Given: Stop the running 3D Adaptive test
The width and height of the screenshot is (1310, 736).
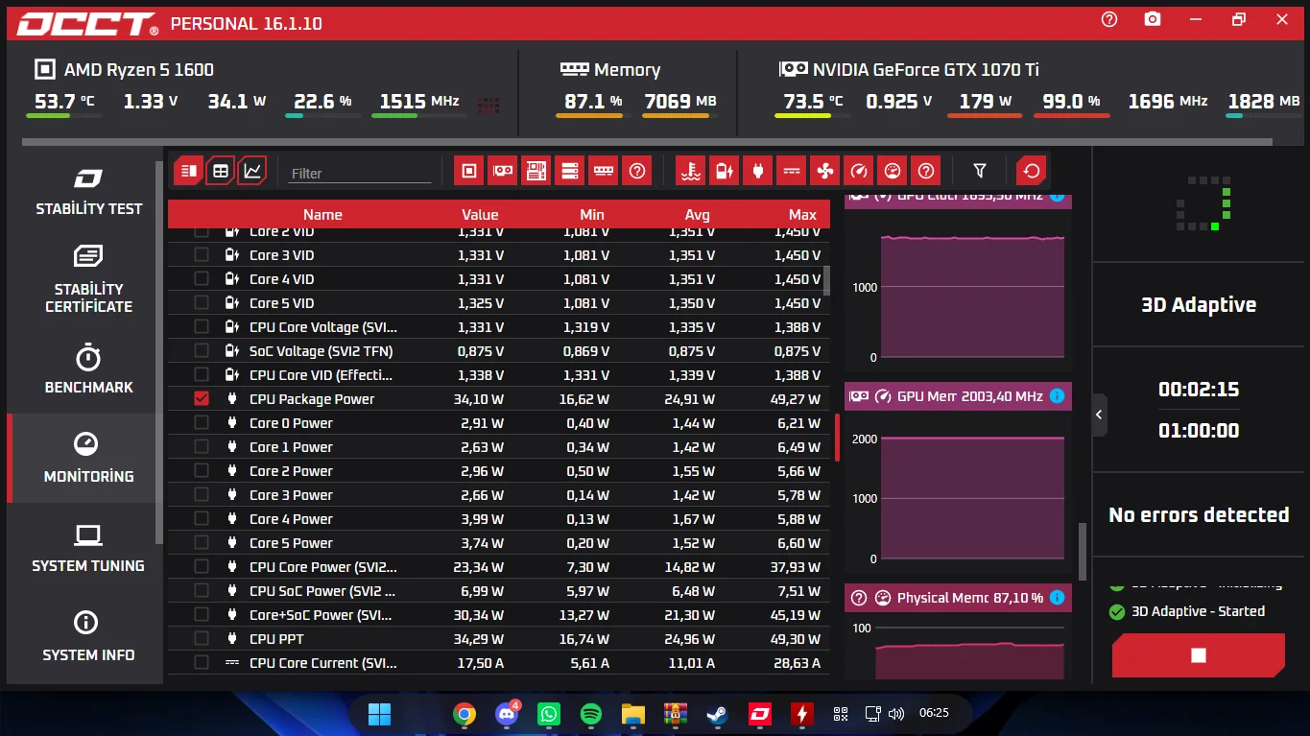Looking at the screenshot, I should pos(1198,655).
